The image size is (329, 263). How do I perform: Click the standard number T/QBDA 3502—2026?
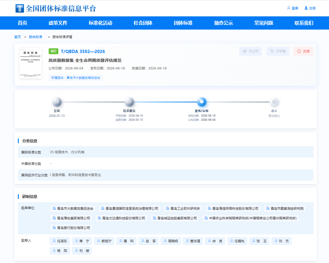pos(83,51)
